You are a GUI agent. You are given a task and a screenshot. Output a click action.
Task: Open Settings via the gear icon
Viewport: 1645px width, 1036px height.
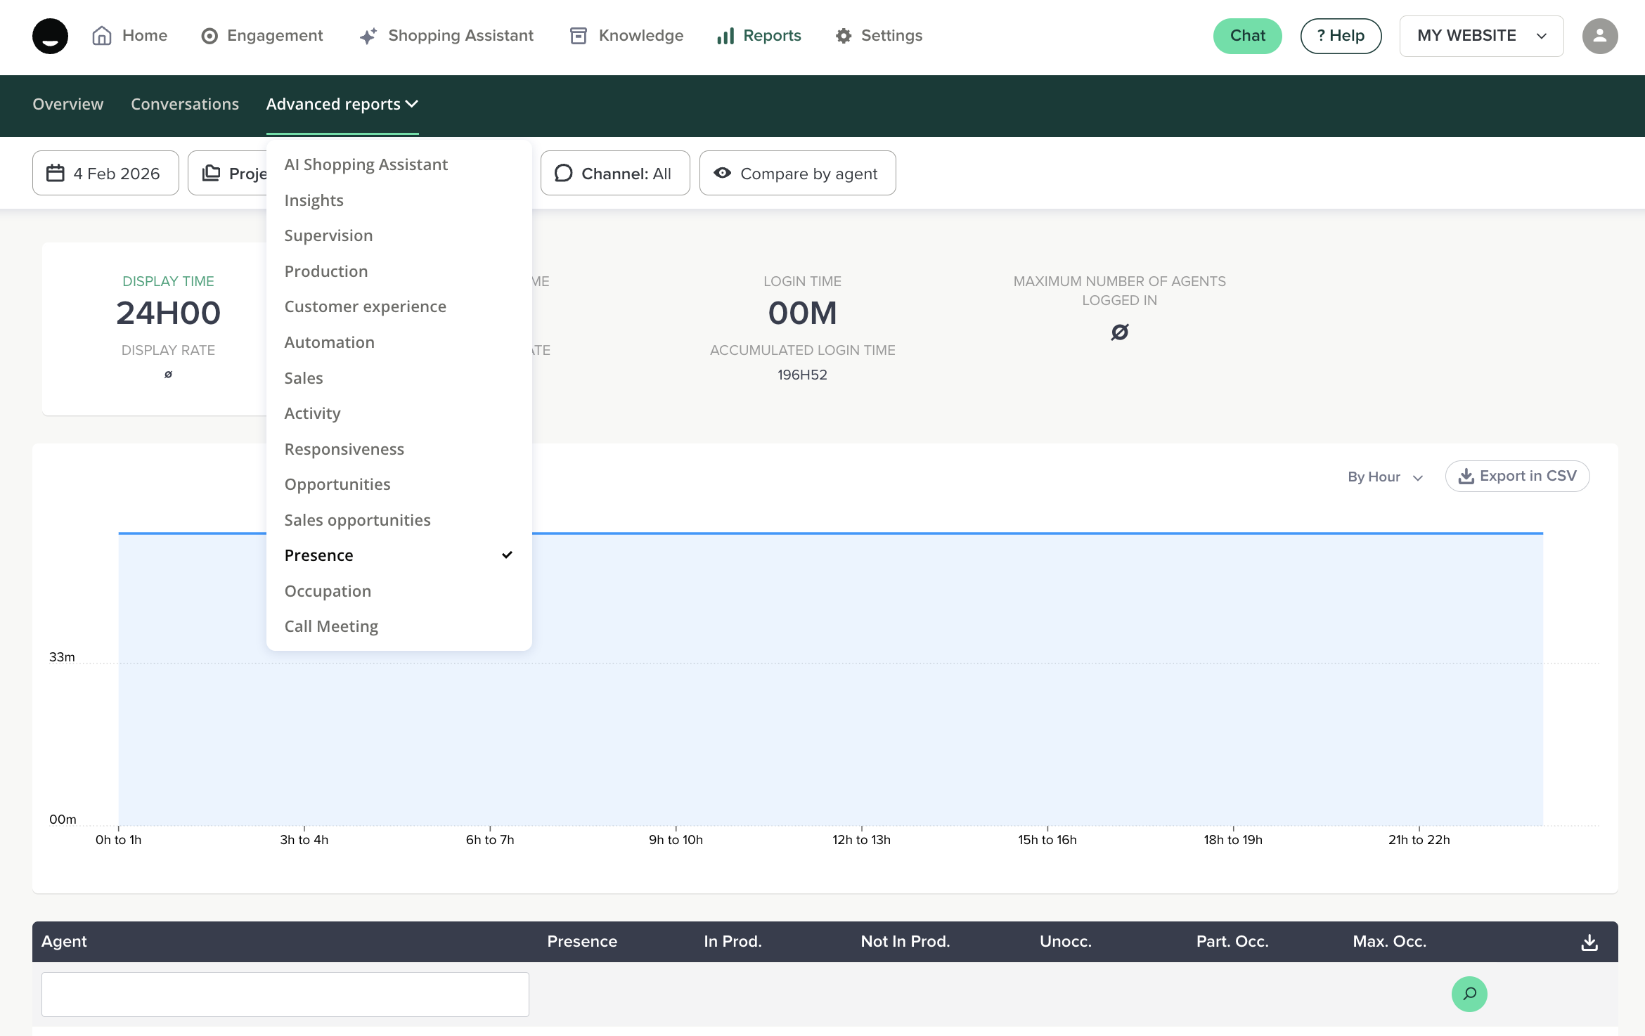[843, 36]
